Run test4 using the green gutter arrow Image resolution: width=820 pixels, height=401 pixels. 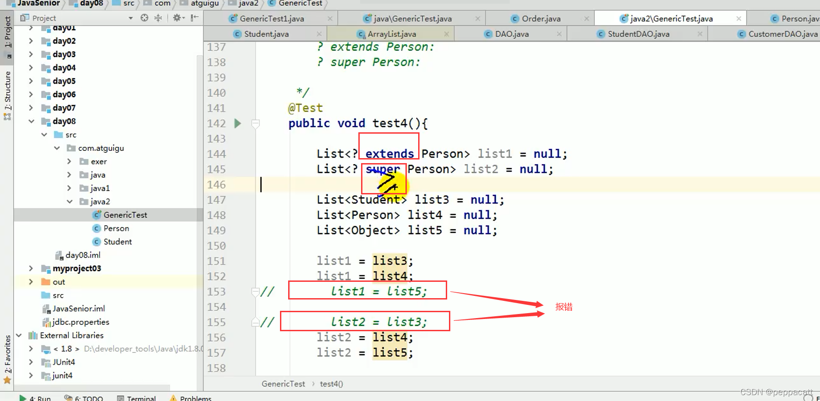(237, 123)
